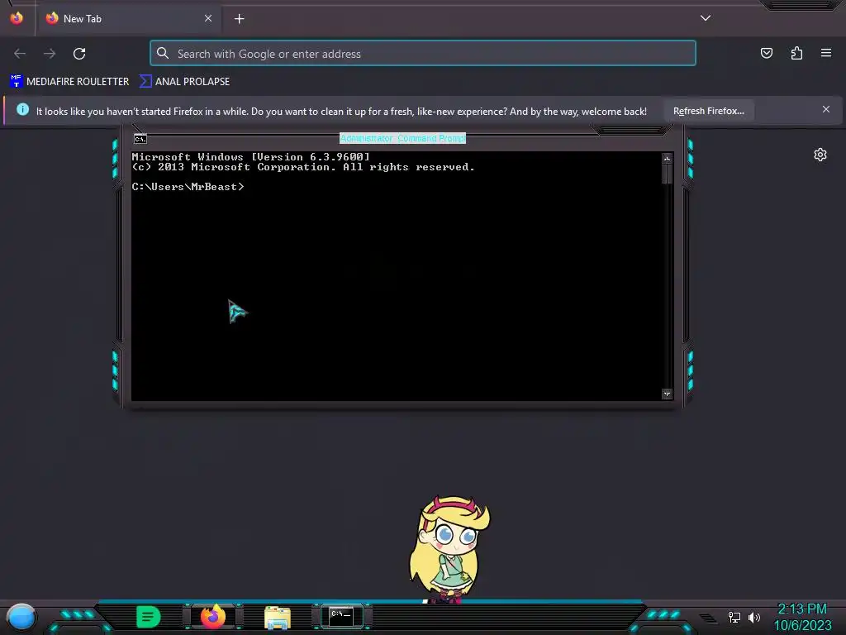846x635 pixels.
Task: Click the C:\Users\MrBeast> prompt line
Action: point(188,187)
